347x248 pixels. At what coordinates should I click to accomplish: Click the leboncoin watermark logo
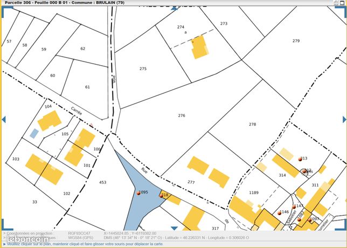point(27,239)
